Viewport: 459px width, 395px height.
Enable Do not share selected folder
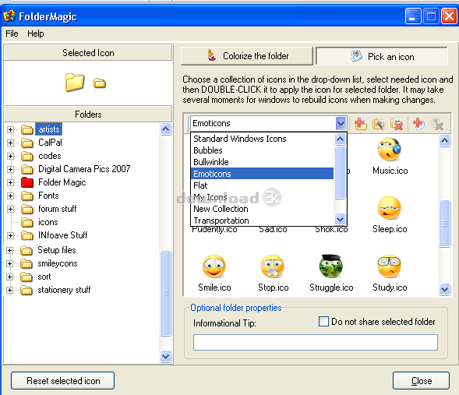323,321
